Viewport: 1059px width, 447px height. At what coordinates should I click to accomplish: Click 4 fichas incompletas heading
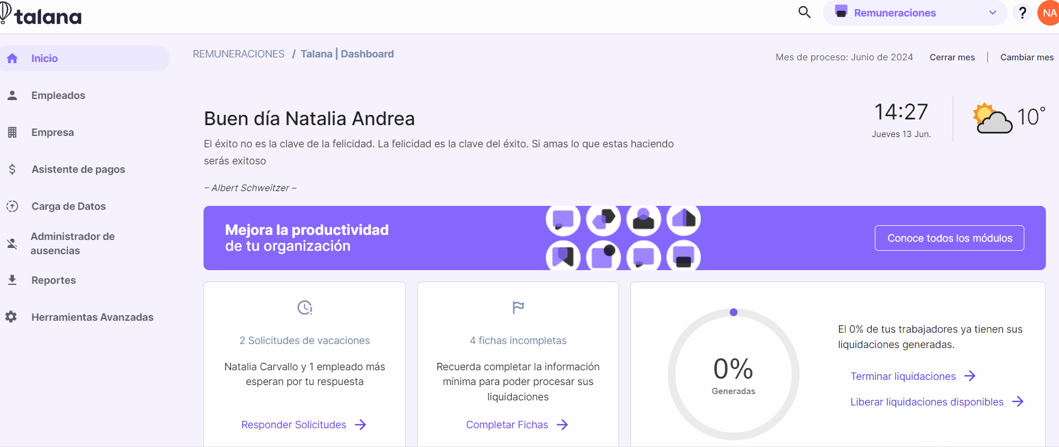point(518,341)
